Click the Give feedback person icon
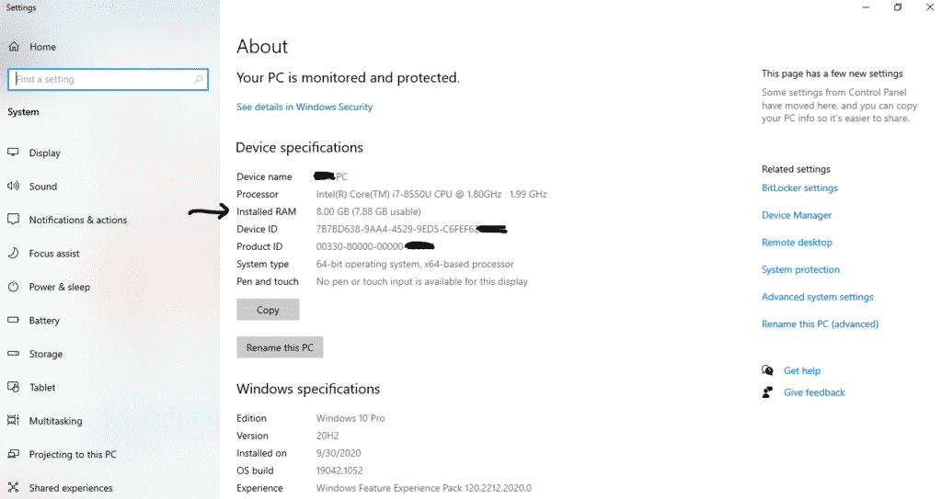The image size is (942, 499). pos(767,392)
